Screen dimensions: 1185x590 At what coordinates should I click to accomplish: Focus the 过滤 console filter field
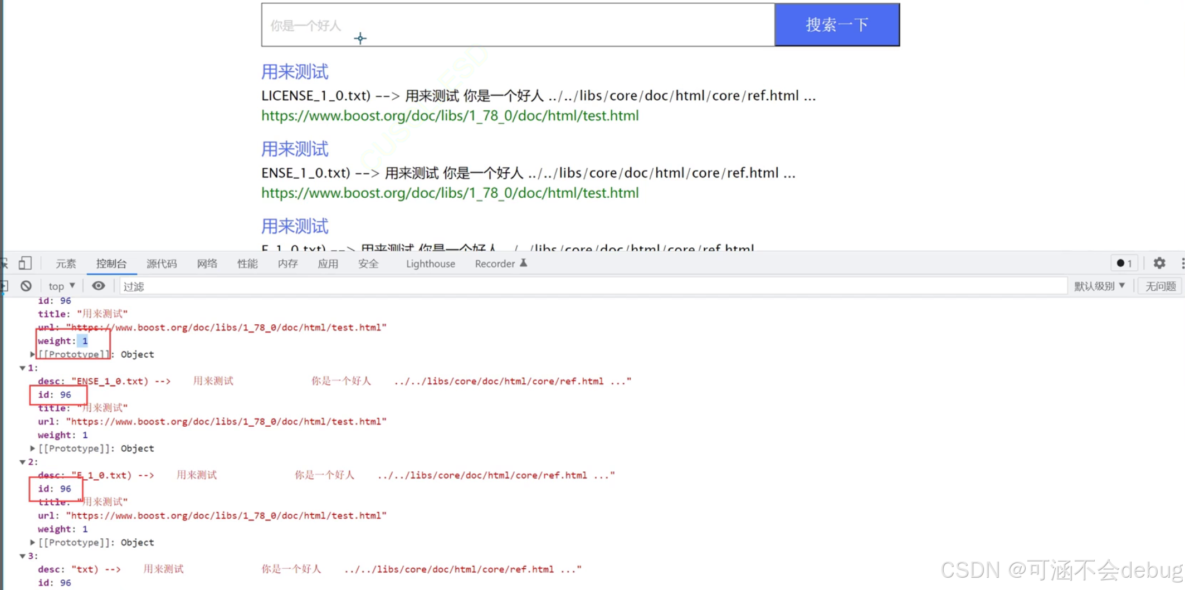coord(593,286)
